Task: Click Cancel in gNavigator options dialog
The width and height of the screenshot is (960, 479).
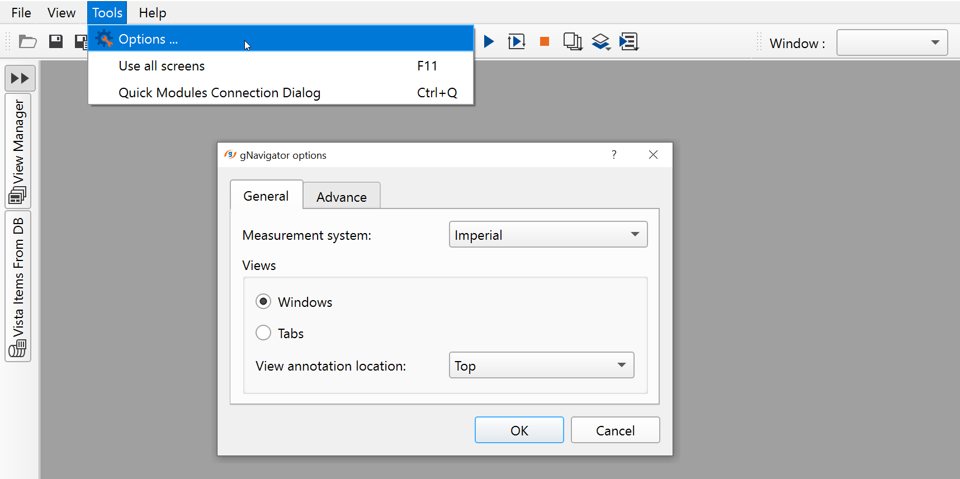Action: pyautogui.click(x=615, y=430)
